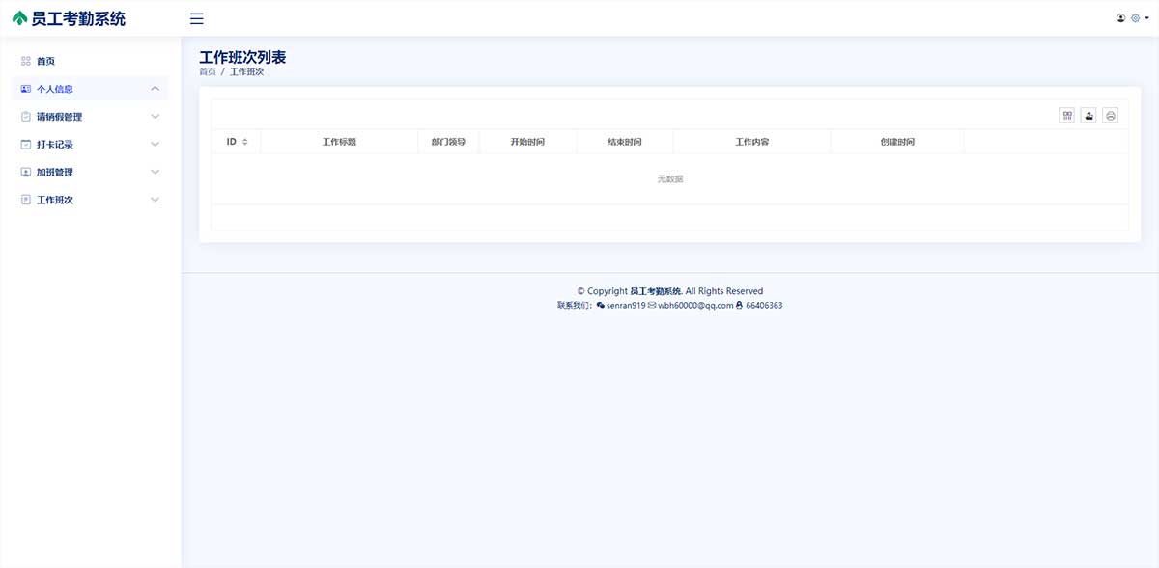Click the ID column sort arrows

pyautogui.click(x=245, y=142)
